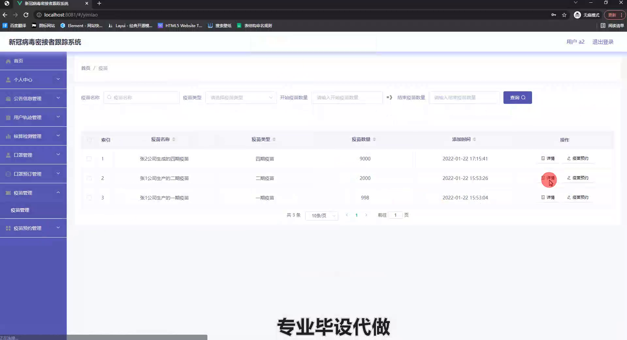Open the 首页 sidebar item
Screen dimensions: 627x340
[x=33, y=61]
